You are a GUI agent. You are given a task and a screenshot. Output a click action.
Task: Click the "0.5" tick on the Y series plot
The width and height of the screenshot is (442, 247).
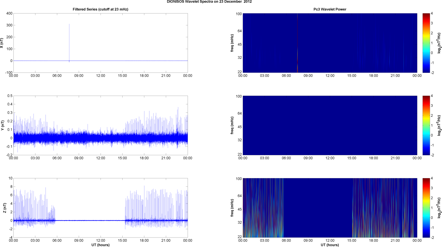[10, 96]
